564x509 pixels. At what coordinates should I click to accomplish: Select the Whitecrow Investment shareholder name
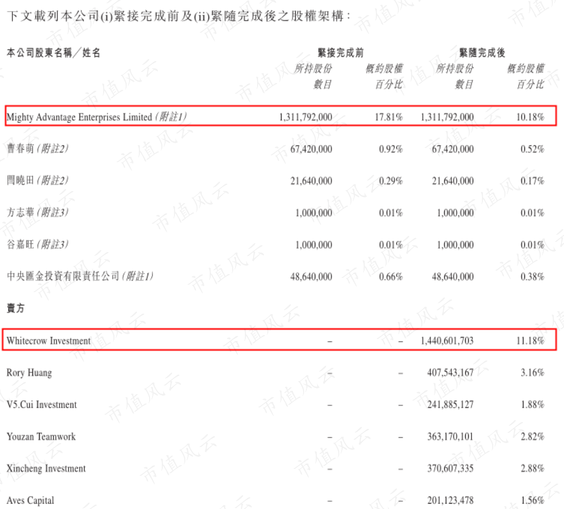(48, 340)
